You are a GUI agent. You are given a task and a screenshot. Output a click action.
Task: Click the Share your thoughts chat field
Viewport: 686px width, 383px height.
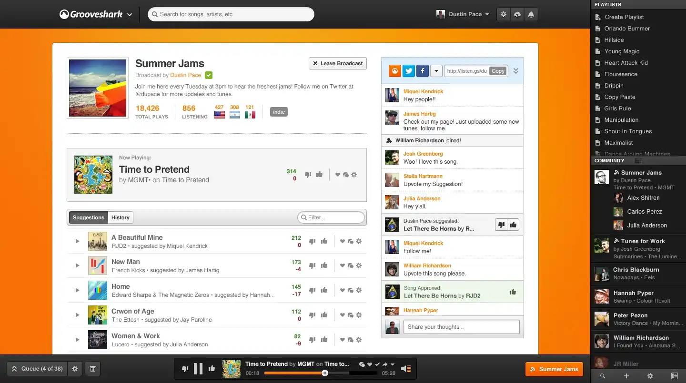pos(461,327)
